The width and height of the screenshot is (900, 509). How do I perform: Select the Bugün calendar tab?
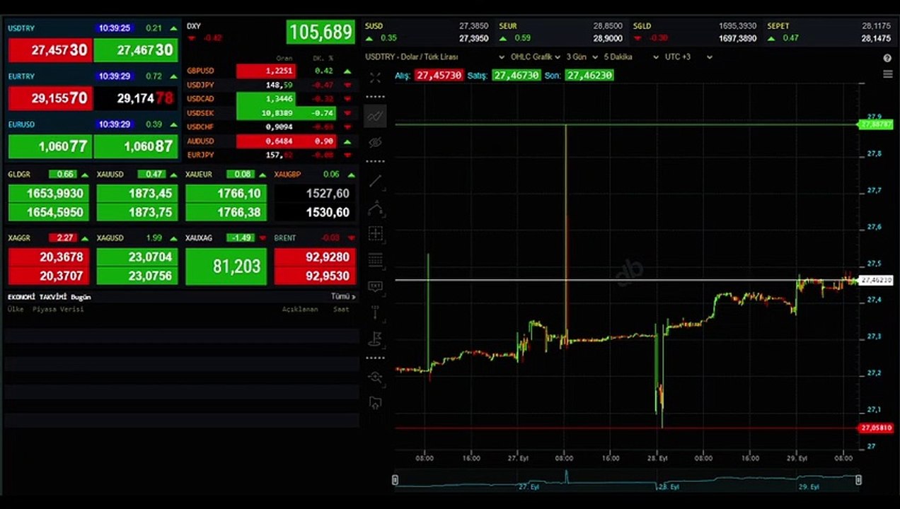tap(81, 298)
